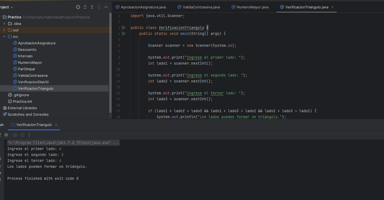Select VerificacionTriangulo in project tree
384x200 pixels.
[36, 88]
